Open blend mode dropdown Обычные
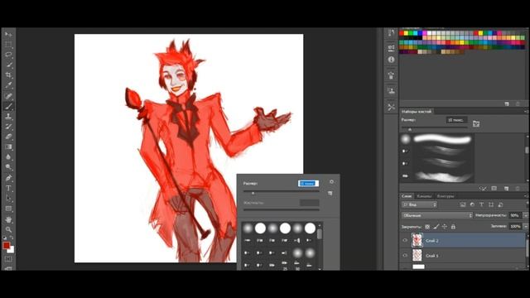This screenshot has height=298, width=530. [436, 215]
